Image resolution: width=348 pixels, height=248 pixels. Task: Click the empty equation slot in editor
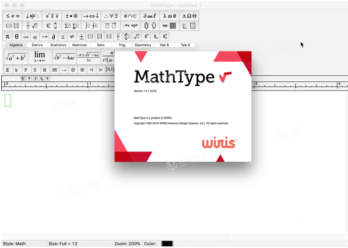click(8, 100)
